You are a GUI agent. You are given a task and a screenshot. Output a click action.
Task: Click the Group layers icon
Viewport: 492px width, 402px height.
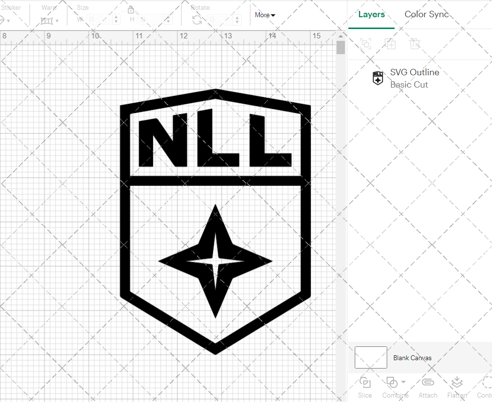pyautogui.click(x=365, y=44)
